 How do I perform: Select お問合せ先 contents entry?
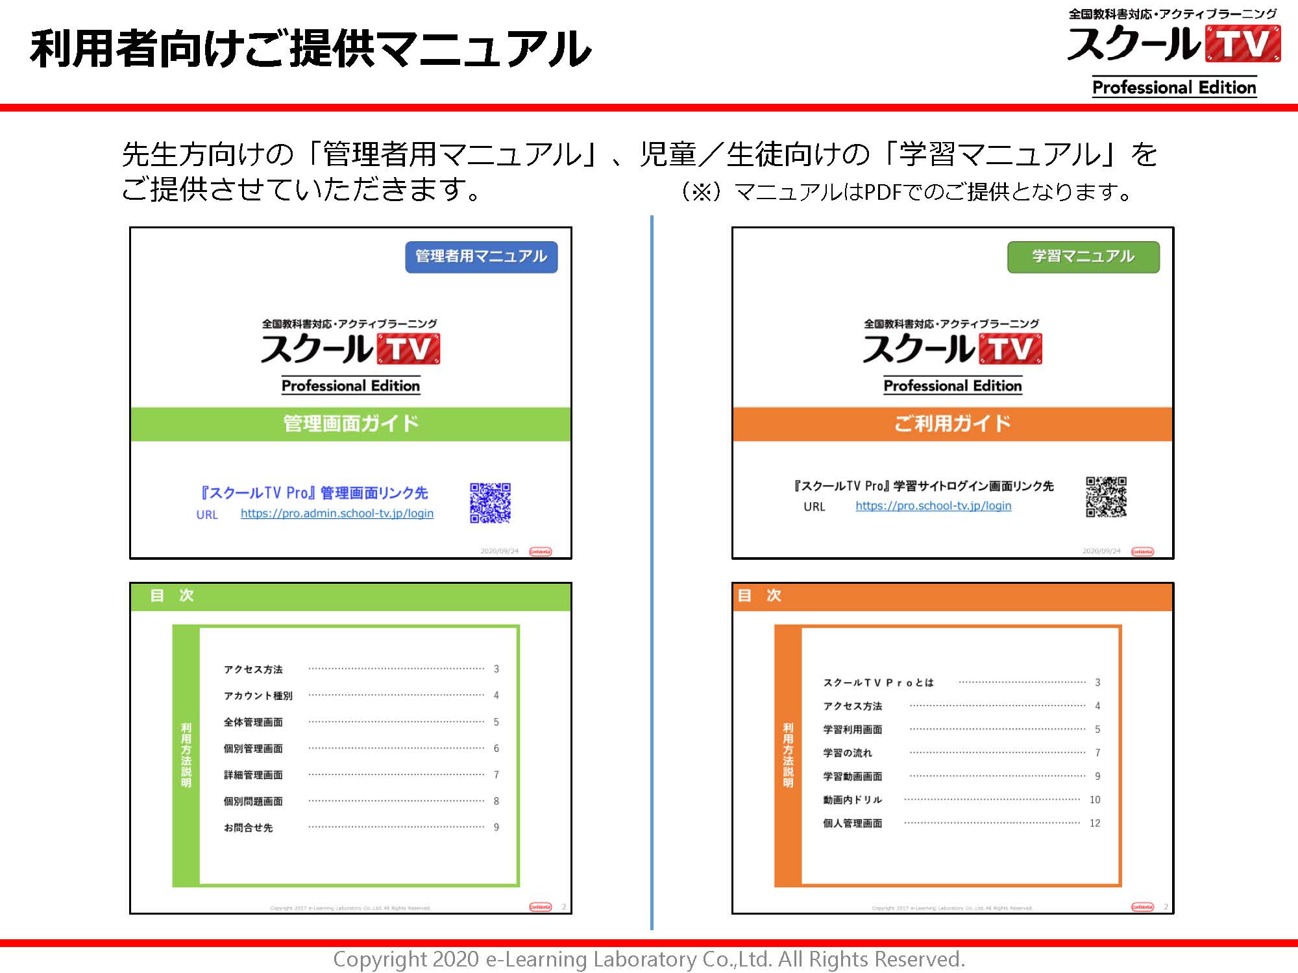coord(248,828)
